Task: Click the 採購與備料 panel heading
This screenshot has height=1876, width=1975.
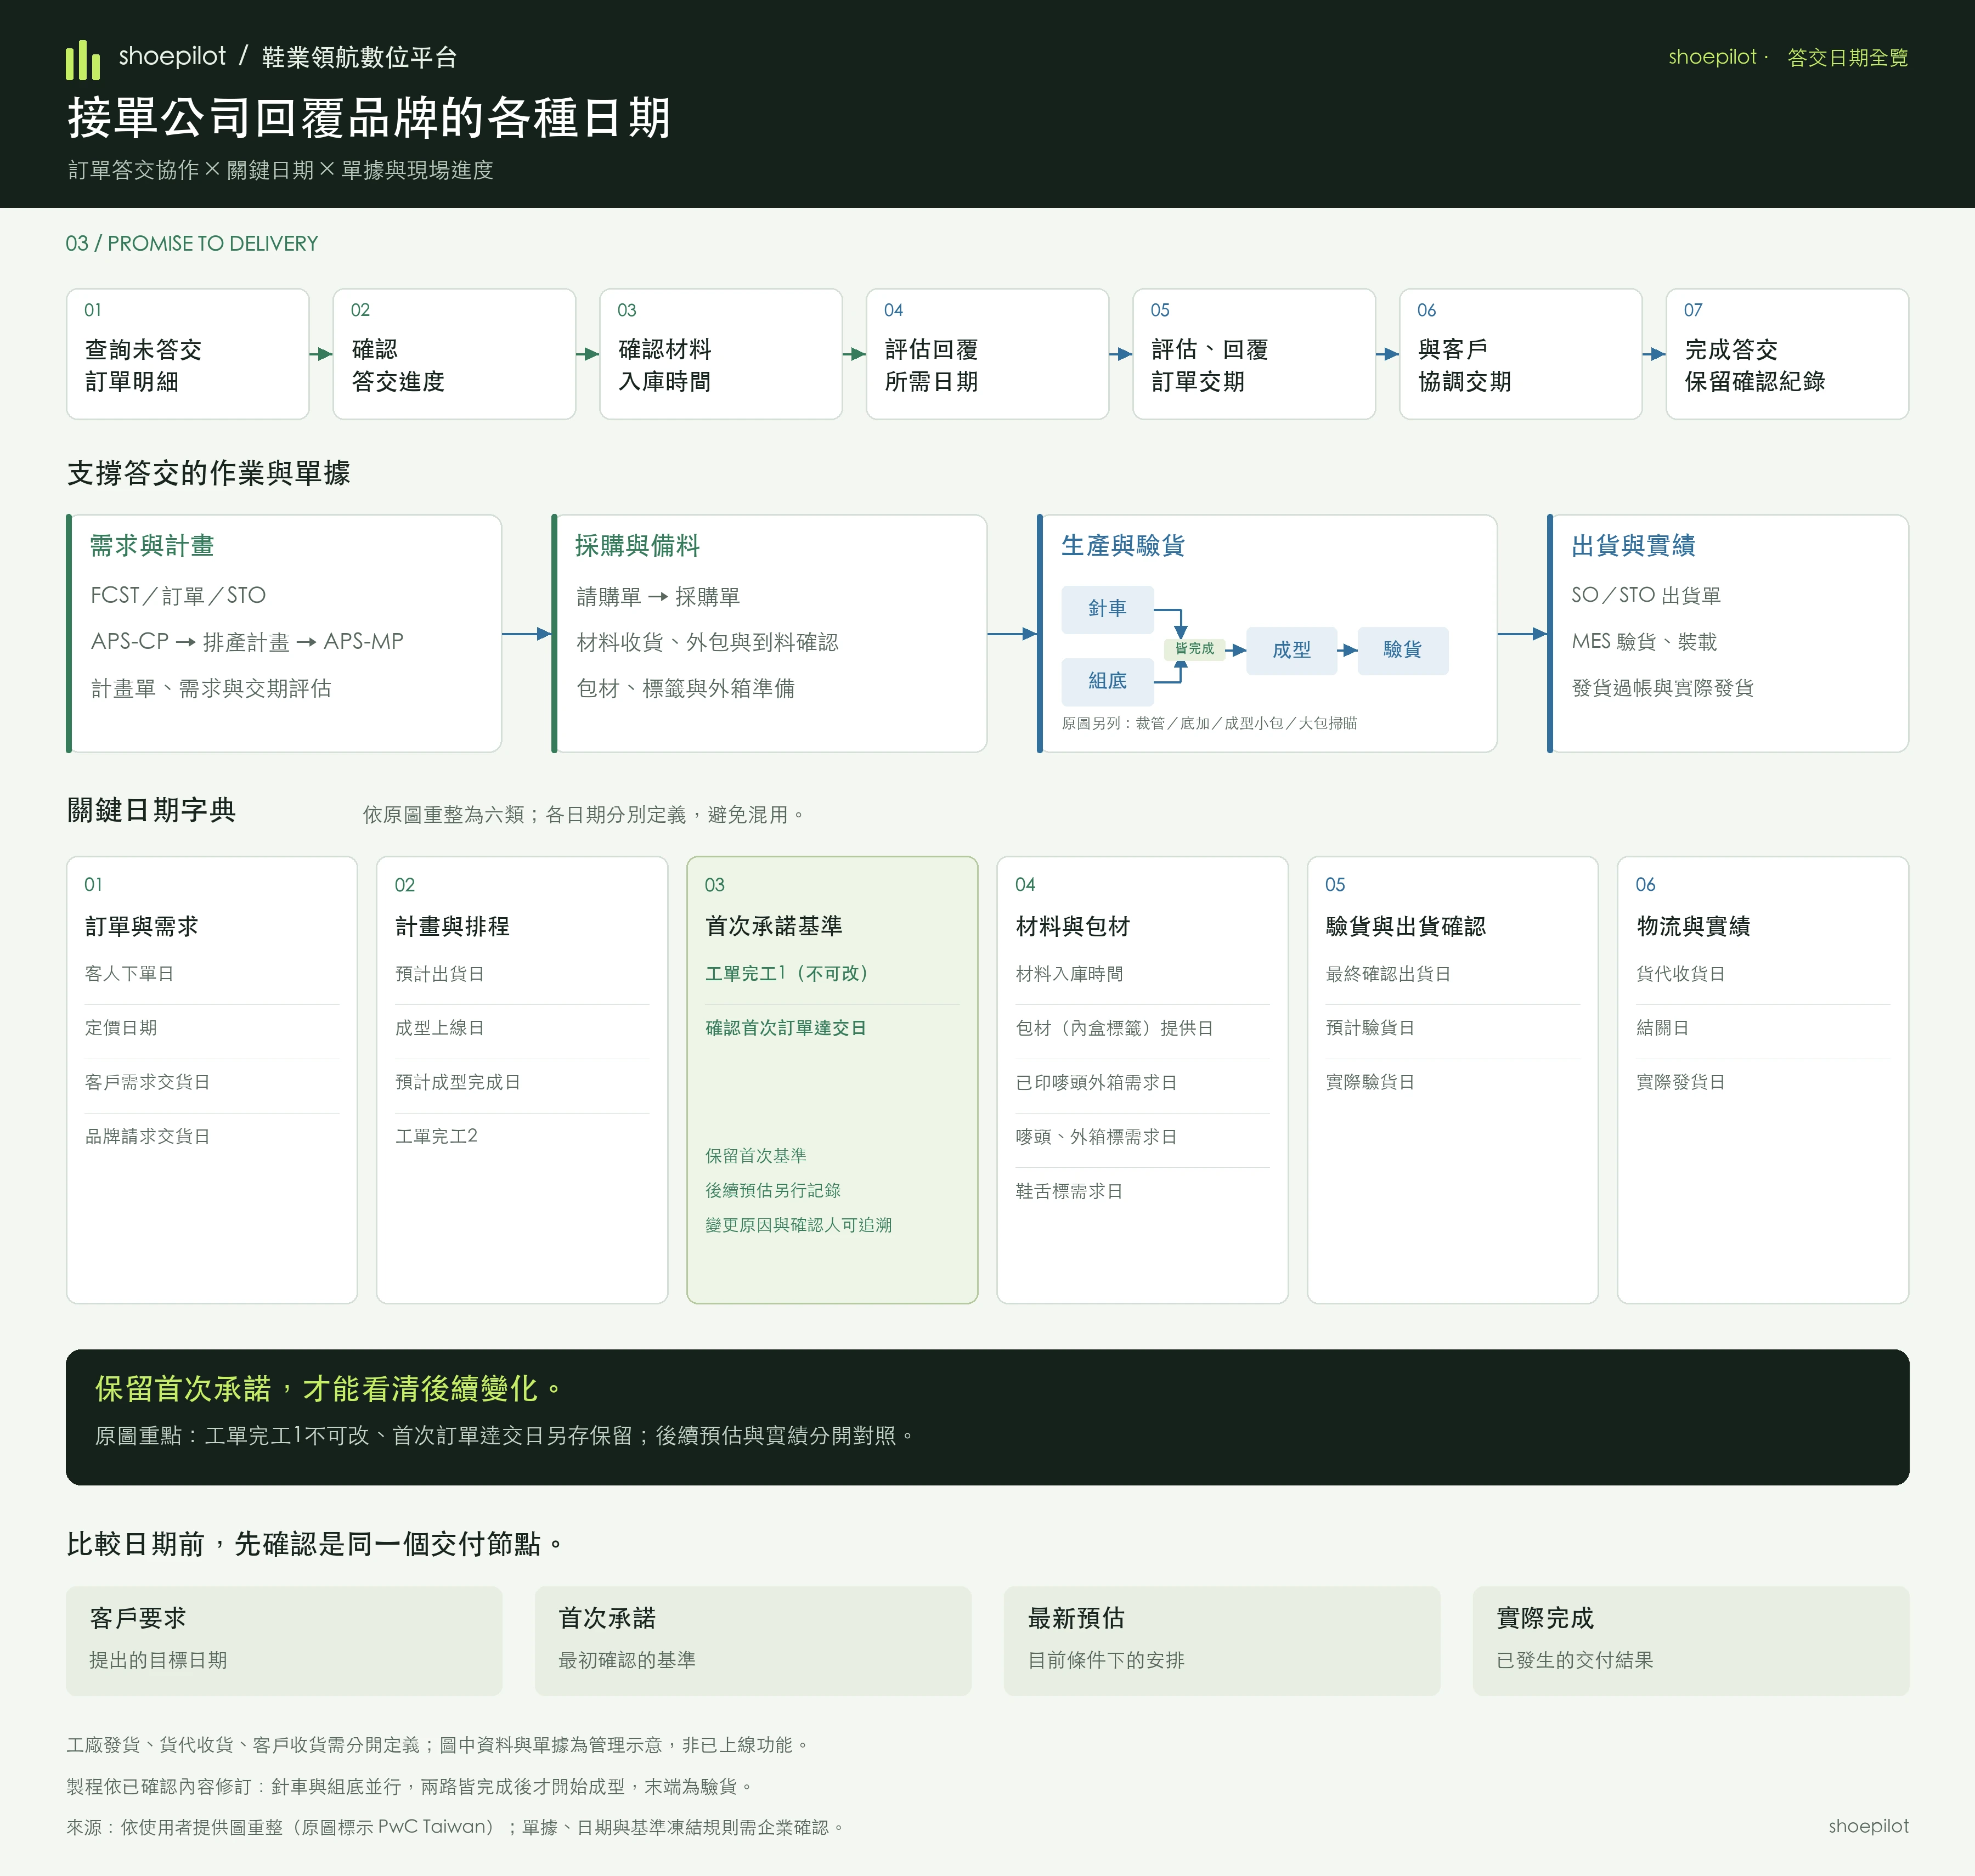Action: point(637,546)
